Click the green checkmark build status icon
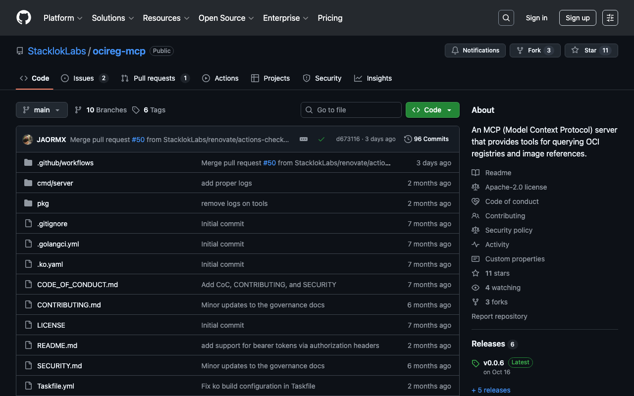 tap(321, 139)
